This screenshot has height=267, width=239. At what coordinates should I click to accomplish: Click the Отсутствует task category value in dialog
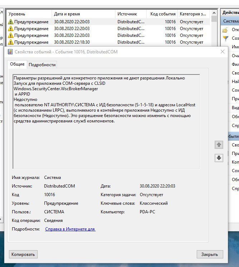click(x=151, y=194)
